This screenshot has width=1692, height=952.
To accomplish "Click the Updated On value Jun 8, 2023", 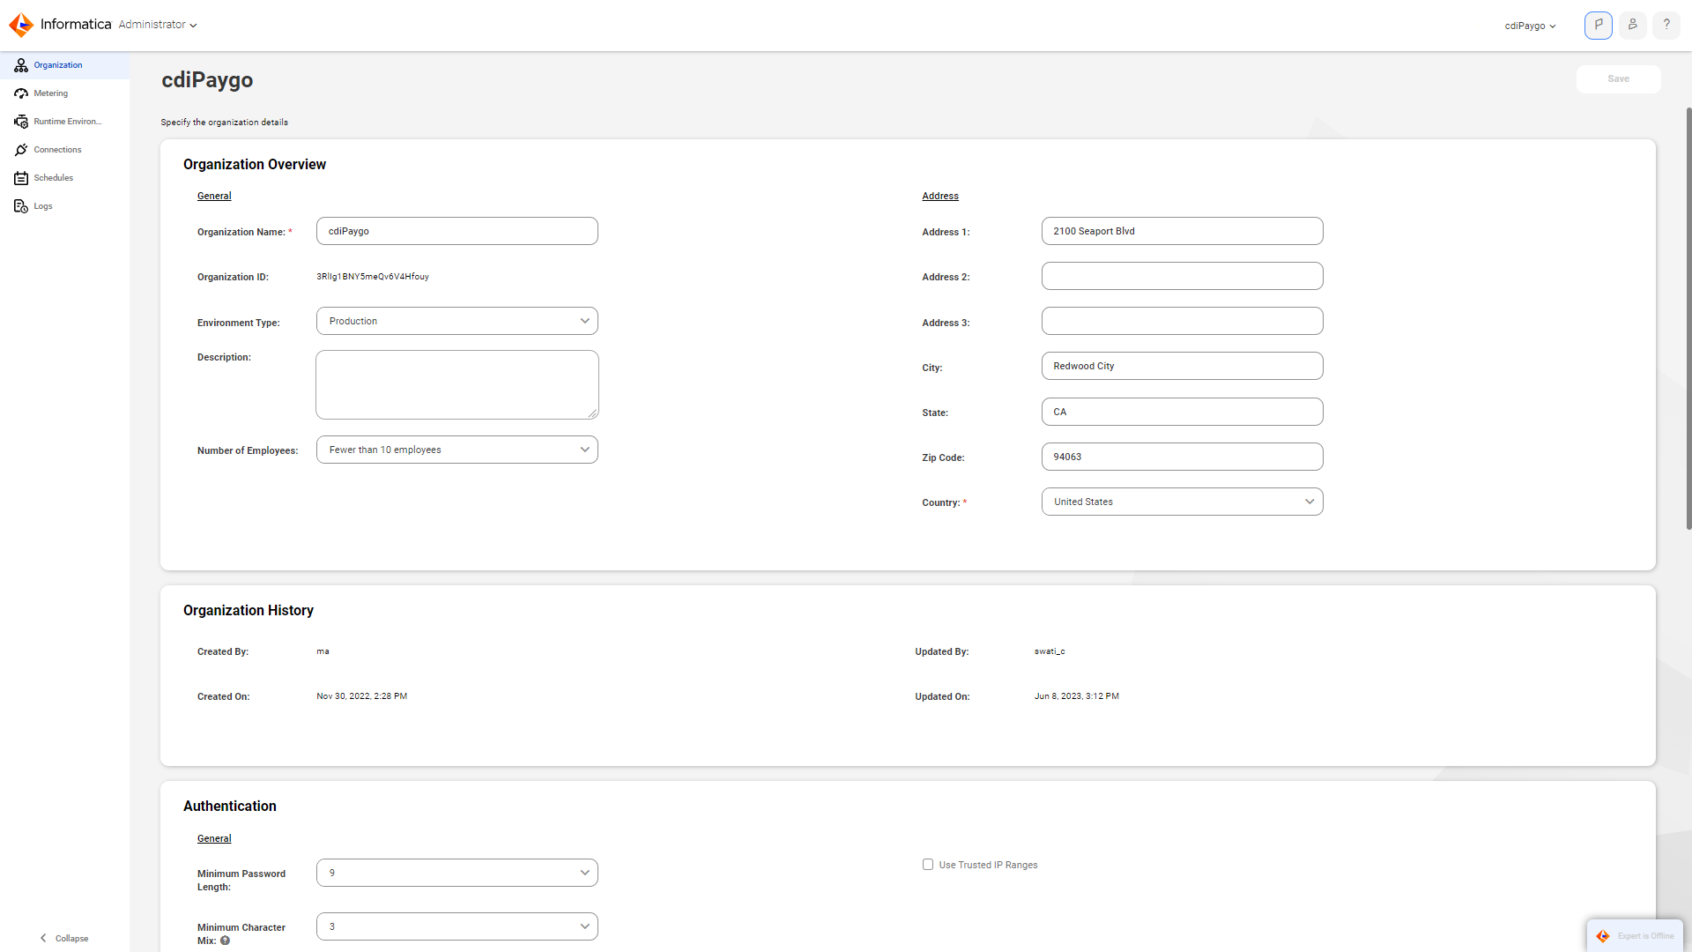I will (1077, 696).
